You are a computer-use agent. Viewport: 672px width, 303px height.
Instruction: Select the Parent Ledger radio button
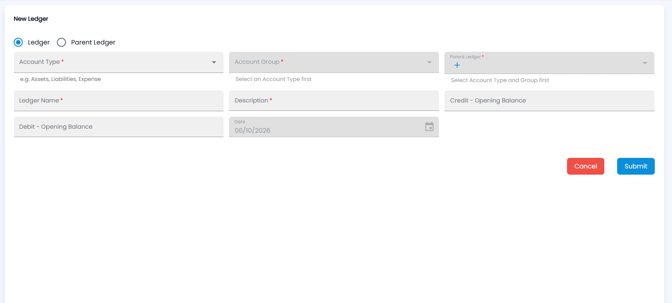pyautogui.click(x=61, y=42)
